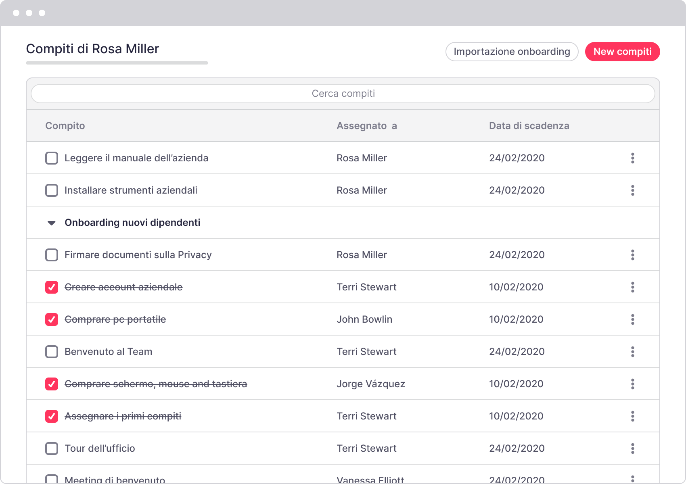Check the Firmare documenti sulla Privacy task
The width and height of the screenshot is (686, 484).
(x=52, y=255)
